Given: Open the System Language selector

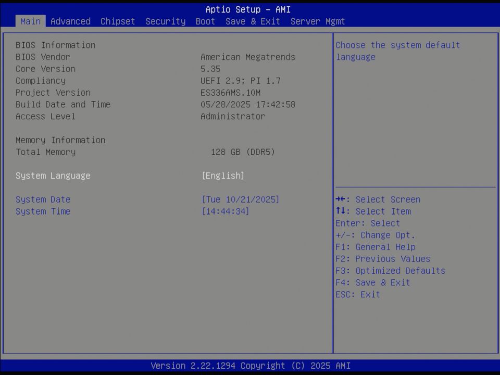Looking at the screenshot, I should 223,176.
